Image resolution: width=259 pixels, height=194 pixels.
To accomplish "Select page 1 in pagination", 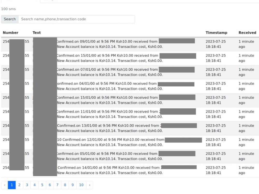I will coord(12,185).
